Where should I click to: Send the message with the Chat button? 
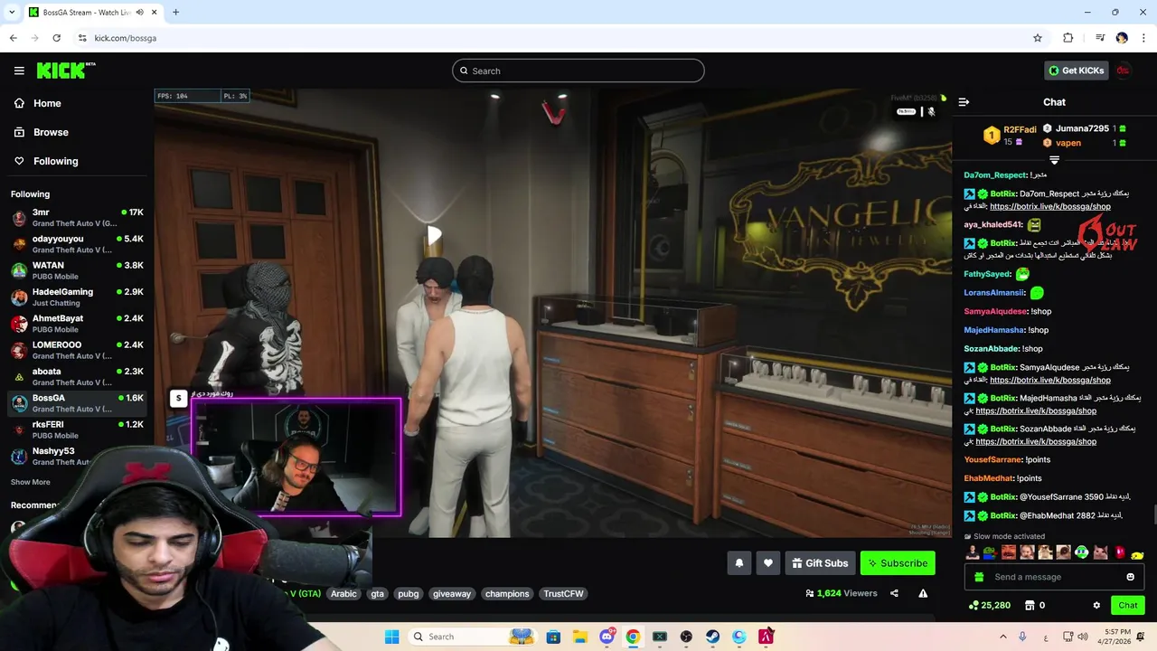[x=1127, y=605]
